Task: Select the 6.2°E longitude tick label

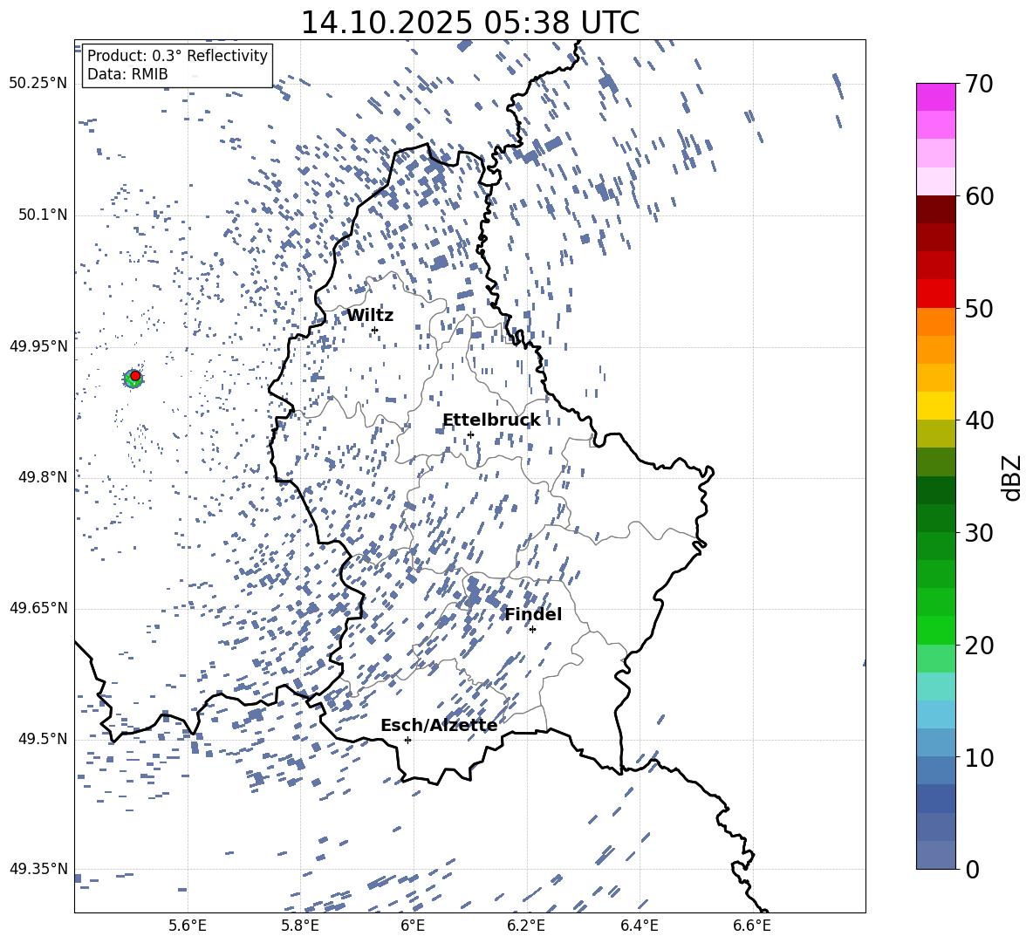Action: tap(526, 926)
